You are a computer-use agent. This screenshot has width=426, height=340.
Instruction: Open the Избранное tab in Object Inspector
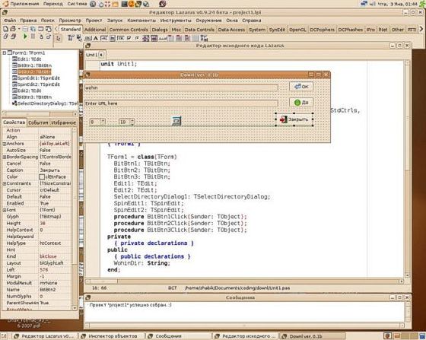point(64,122)
